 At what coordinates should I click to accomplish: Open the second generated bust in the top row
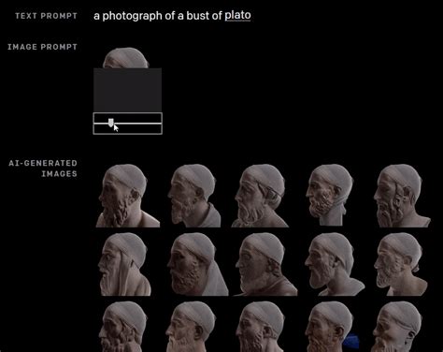coord(194,196)
